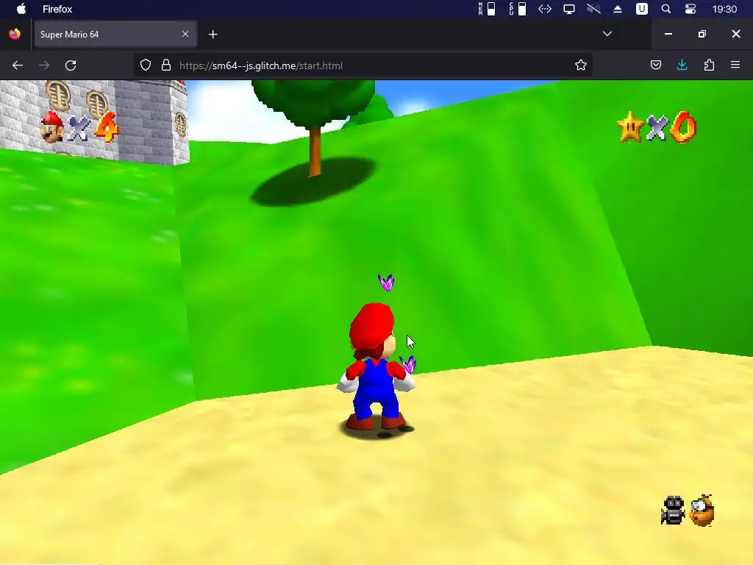Image resolution: width=753 pixels, height=565 pixels.
Task: Open the CPU monitor menu bar item
Action: click(x=517, y=9)
